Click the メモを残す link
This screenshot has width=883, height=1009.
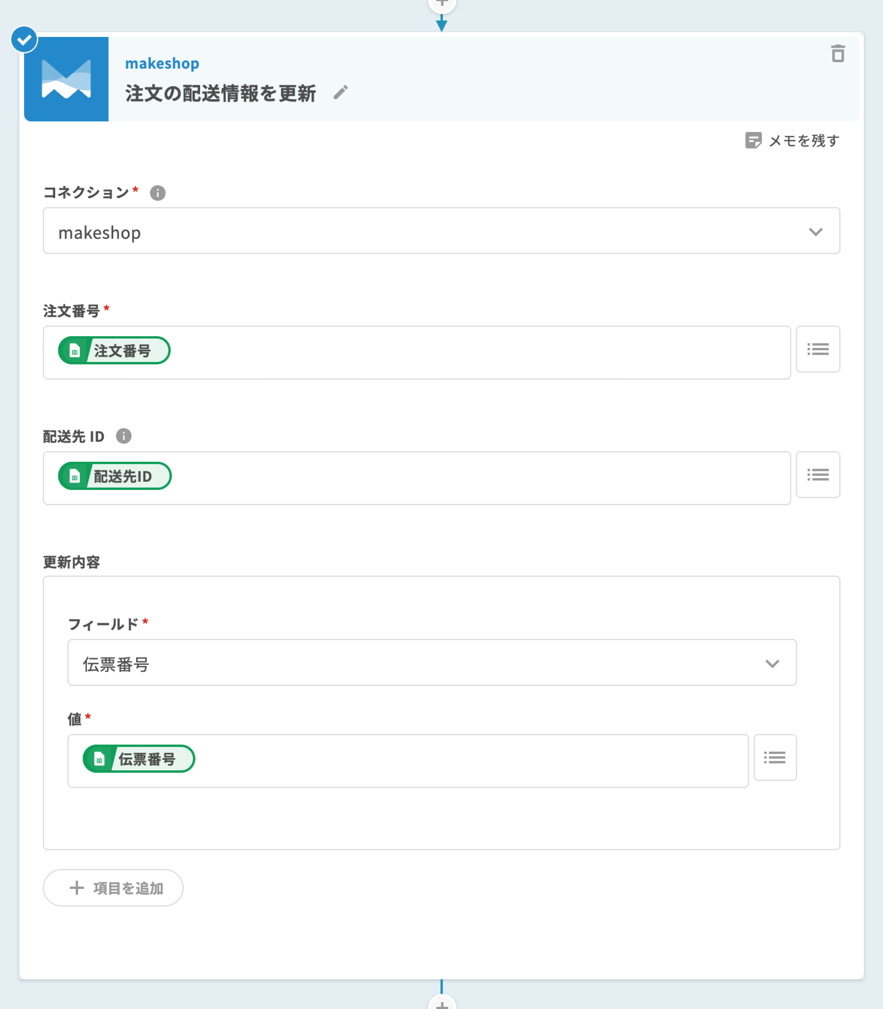(804, 141)
